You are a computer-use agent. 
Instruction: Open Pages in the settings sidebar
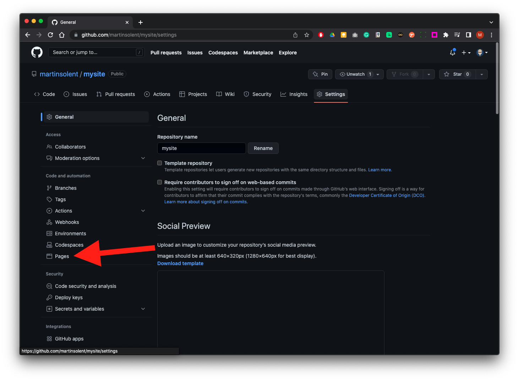coord(62,256)
